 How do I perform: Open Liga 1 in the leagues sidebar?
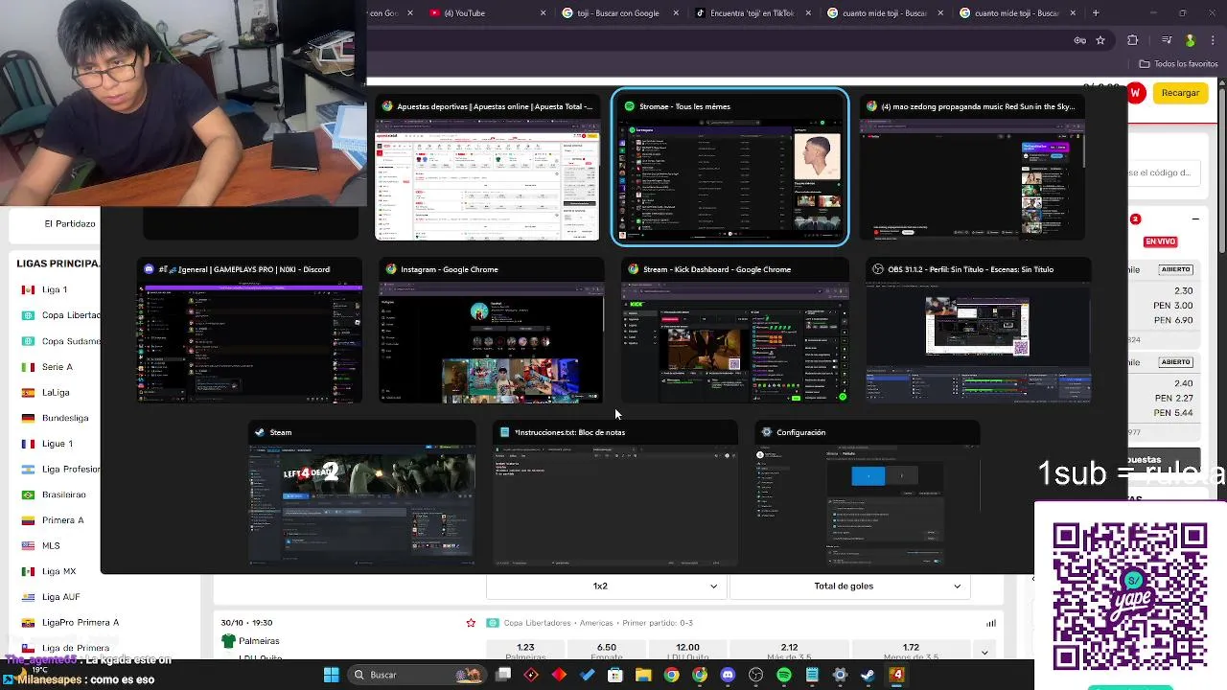55,289
